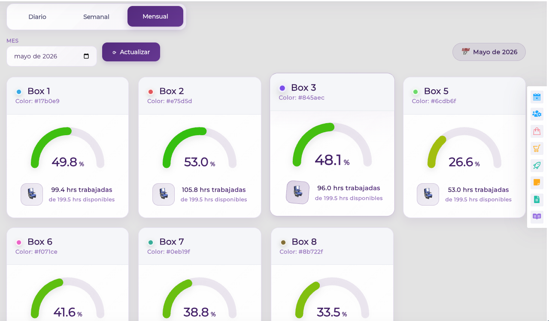Select the Mensual view tab
The width and height of the screenshot is (549, 321).
tap(155, 17)
